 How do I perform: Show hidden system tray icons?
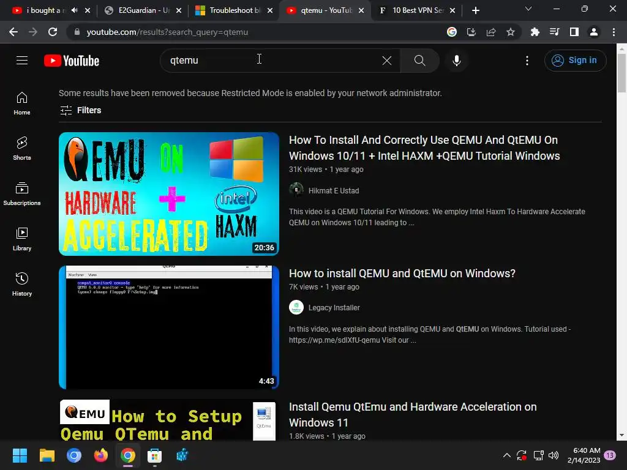506,455
